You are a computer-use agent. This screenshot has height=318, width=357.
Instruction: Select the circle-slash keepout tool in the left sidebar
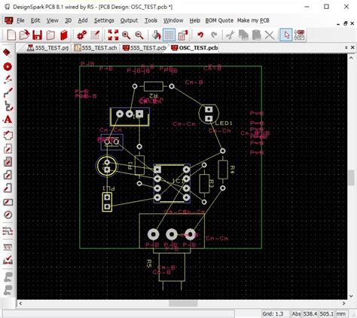pos(8,215)
